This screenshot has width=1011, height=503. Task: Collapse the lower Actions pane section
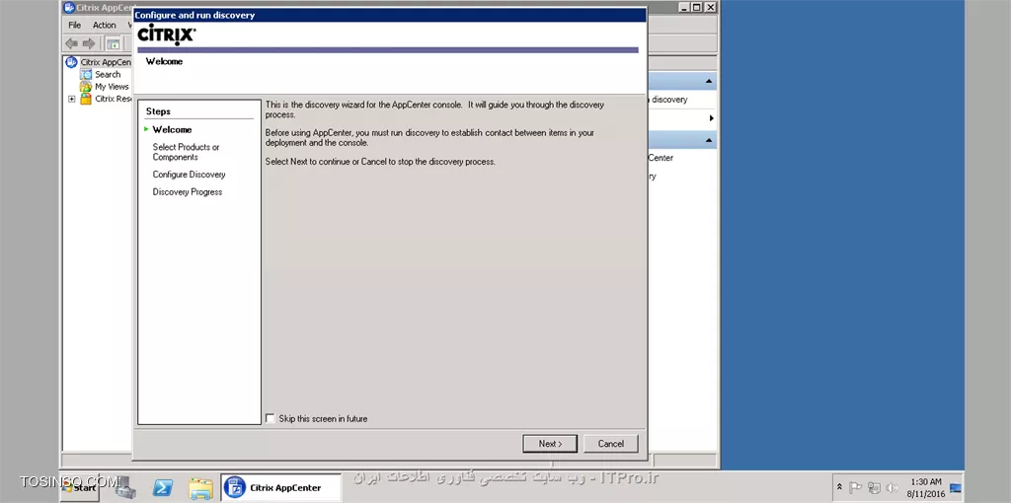(x=709, y=140)
